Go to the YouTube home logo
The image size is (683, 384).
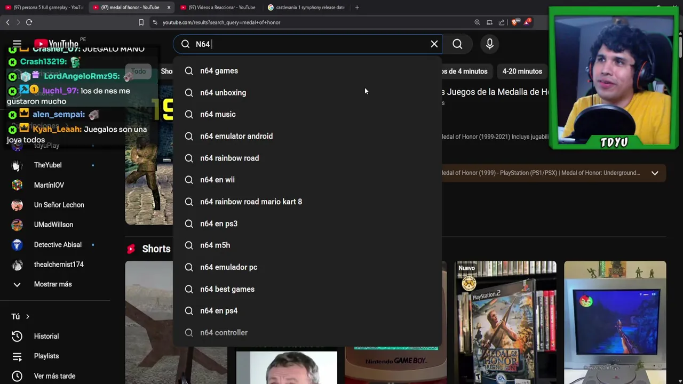point(56,44)
